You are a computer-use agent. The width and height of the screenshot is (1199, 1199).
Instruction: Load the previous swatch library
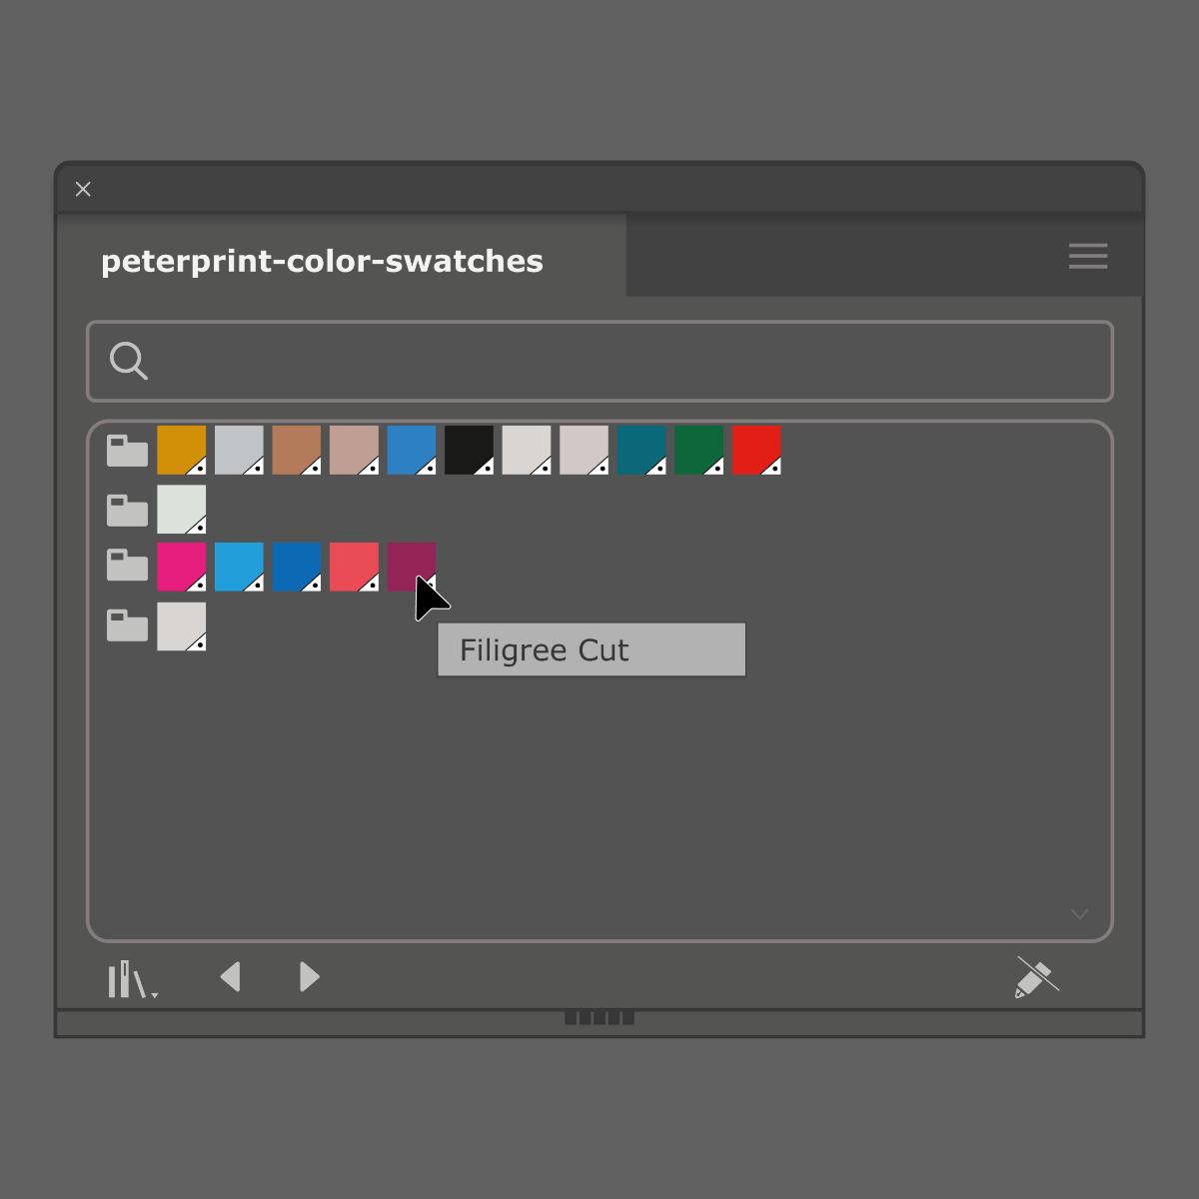coord(231,977)
